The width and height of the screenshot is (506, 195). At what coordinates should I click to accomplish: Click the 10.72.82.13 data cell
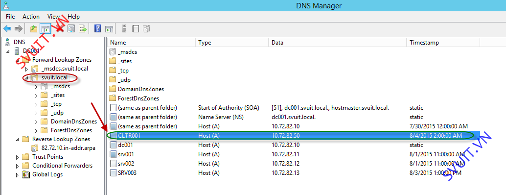[x=286, y=173]
